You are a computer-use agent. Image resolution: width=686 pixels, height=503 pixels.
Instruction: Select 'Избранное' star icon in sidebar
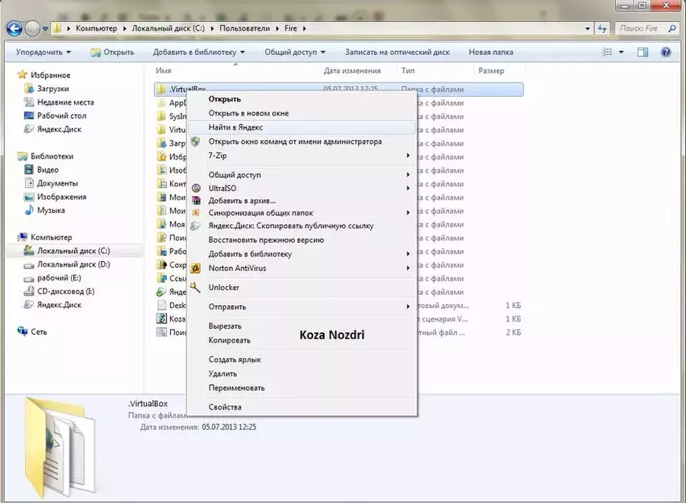point(22,75)
